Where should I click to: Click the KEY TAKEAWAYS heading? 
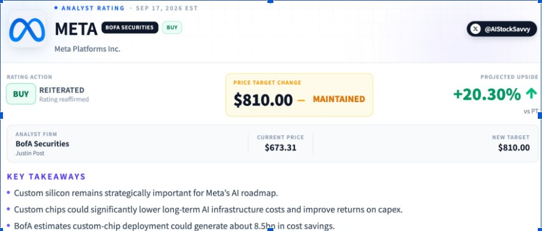[46, 177]
